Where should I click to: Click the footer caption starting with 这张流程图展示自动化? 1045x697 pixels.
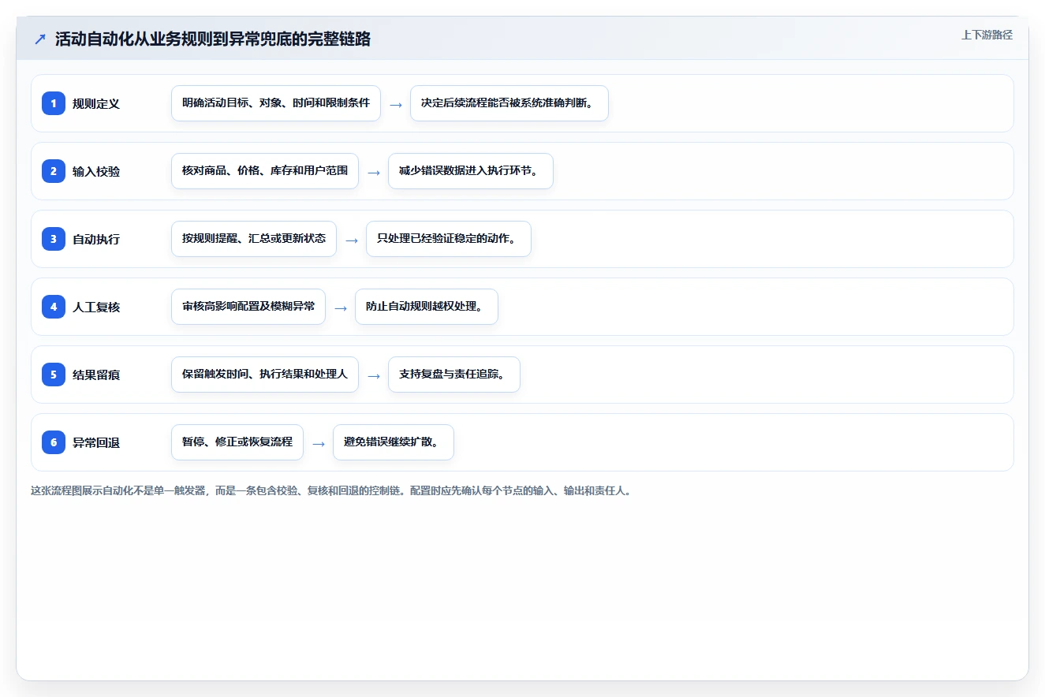coord(331,490)
